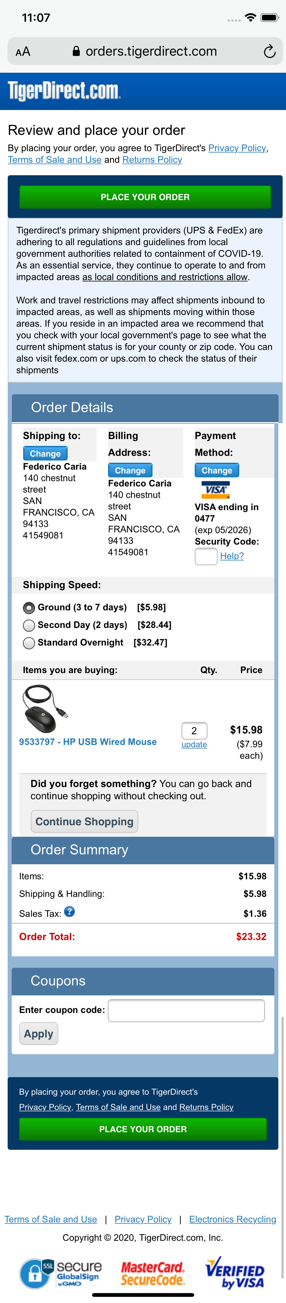Focus the coupon code field
Viewport: 286px width, 1303px height.
[x=186, y=1010]
